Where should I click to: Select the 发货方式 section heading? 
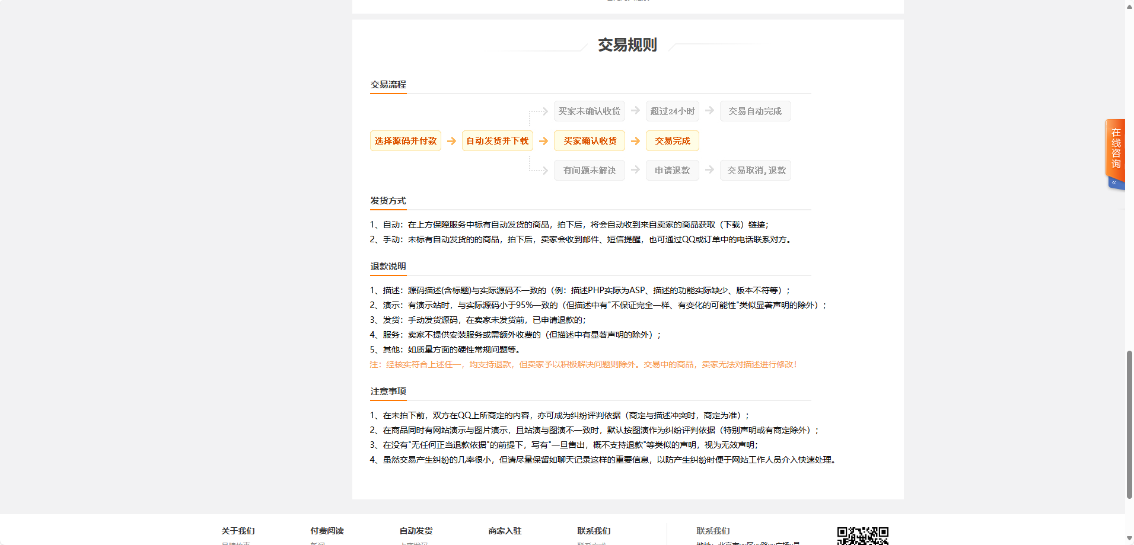coord(388,201)
